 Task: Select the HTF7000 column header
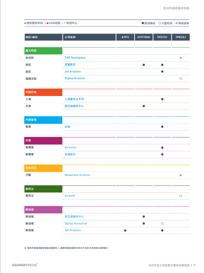[144, 37]
